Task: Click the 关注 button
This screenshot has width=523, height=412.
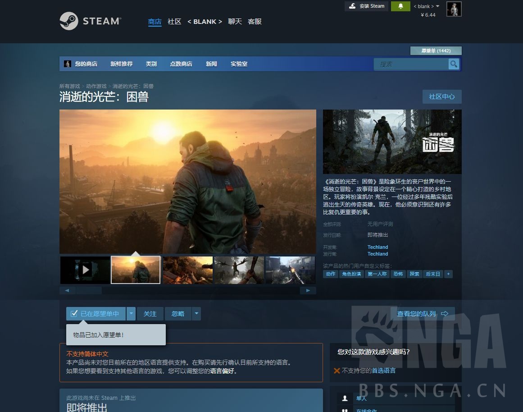Action: (150, 313)
